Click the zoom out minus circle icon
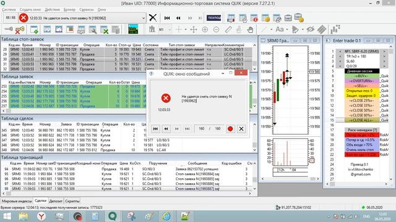The height and width of the screenshot is (222, 396). coord(216,30)
